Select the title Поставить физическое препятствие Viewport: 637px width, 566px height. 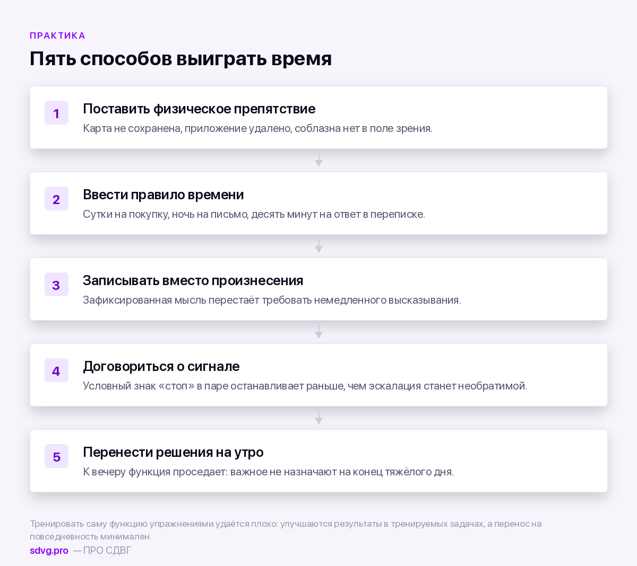click(199, 109)
